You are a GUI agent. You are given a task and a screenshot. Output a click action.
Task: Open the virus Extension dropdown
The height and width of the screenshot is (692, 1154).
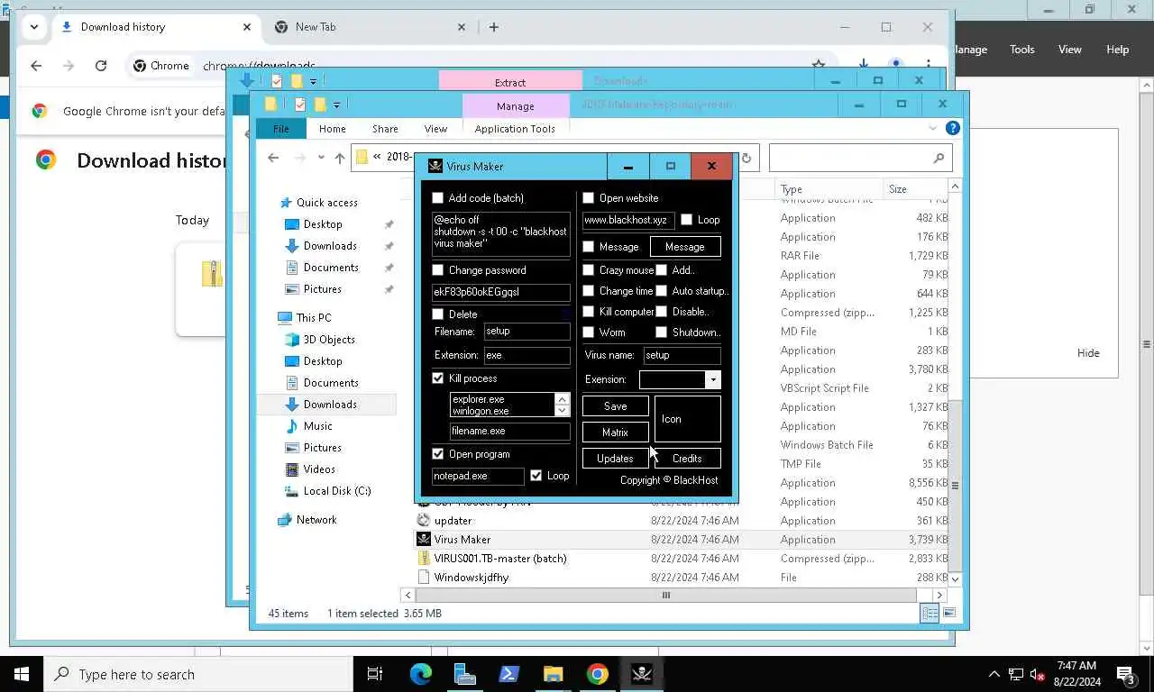click(x=713, y=379)
